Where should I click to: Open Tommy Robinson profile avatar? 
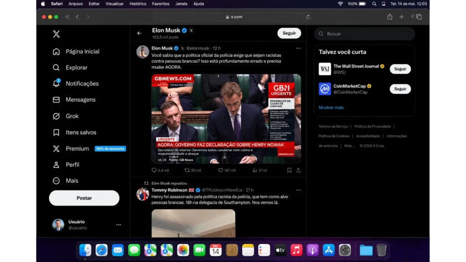click(x=142, y=195)
